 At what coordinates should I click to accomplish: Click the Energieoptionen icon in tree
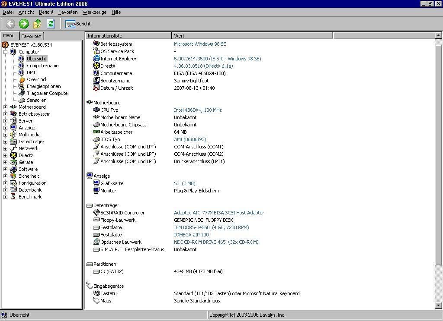tap(22, 86)
